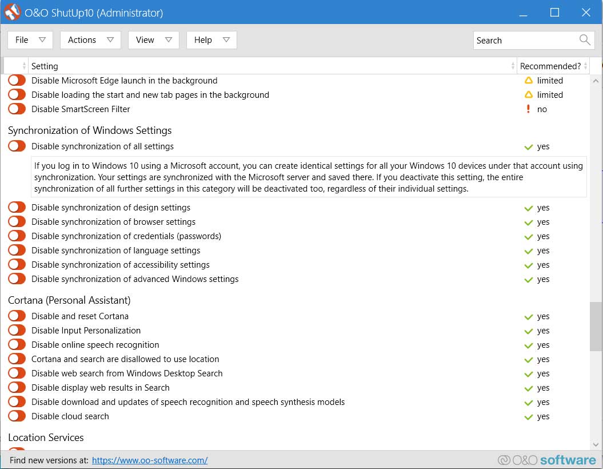
Task: Toggle Disable SmartScreen Filter switch
Action: tap(17, 109)
